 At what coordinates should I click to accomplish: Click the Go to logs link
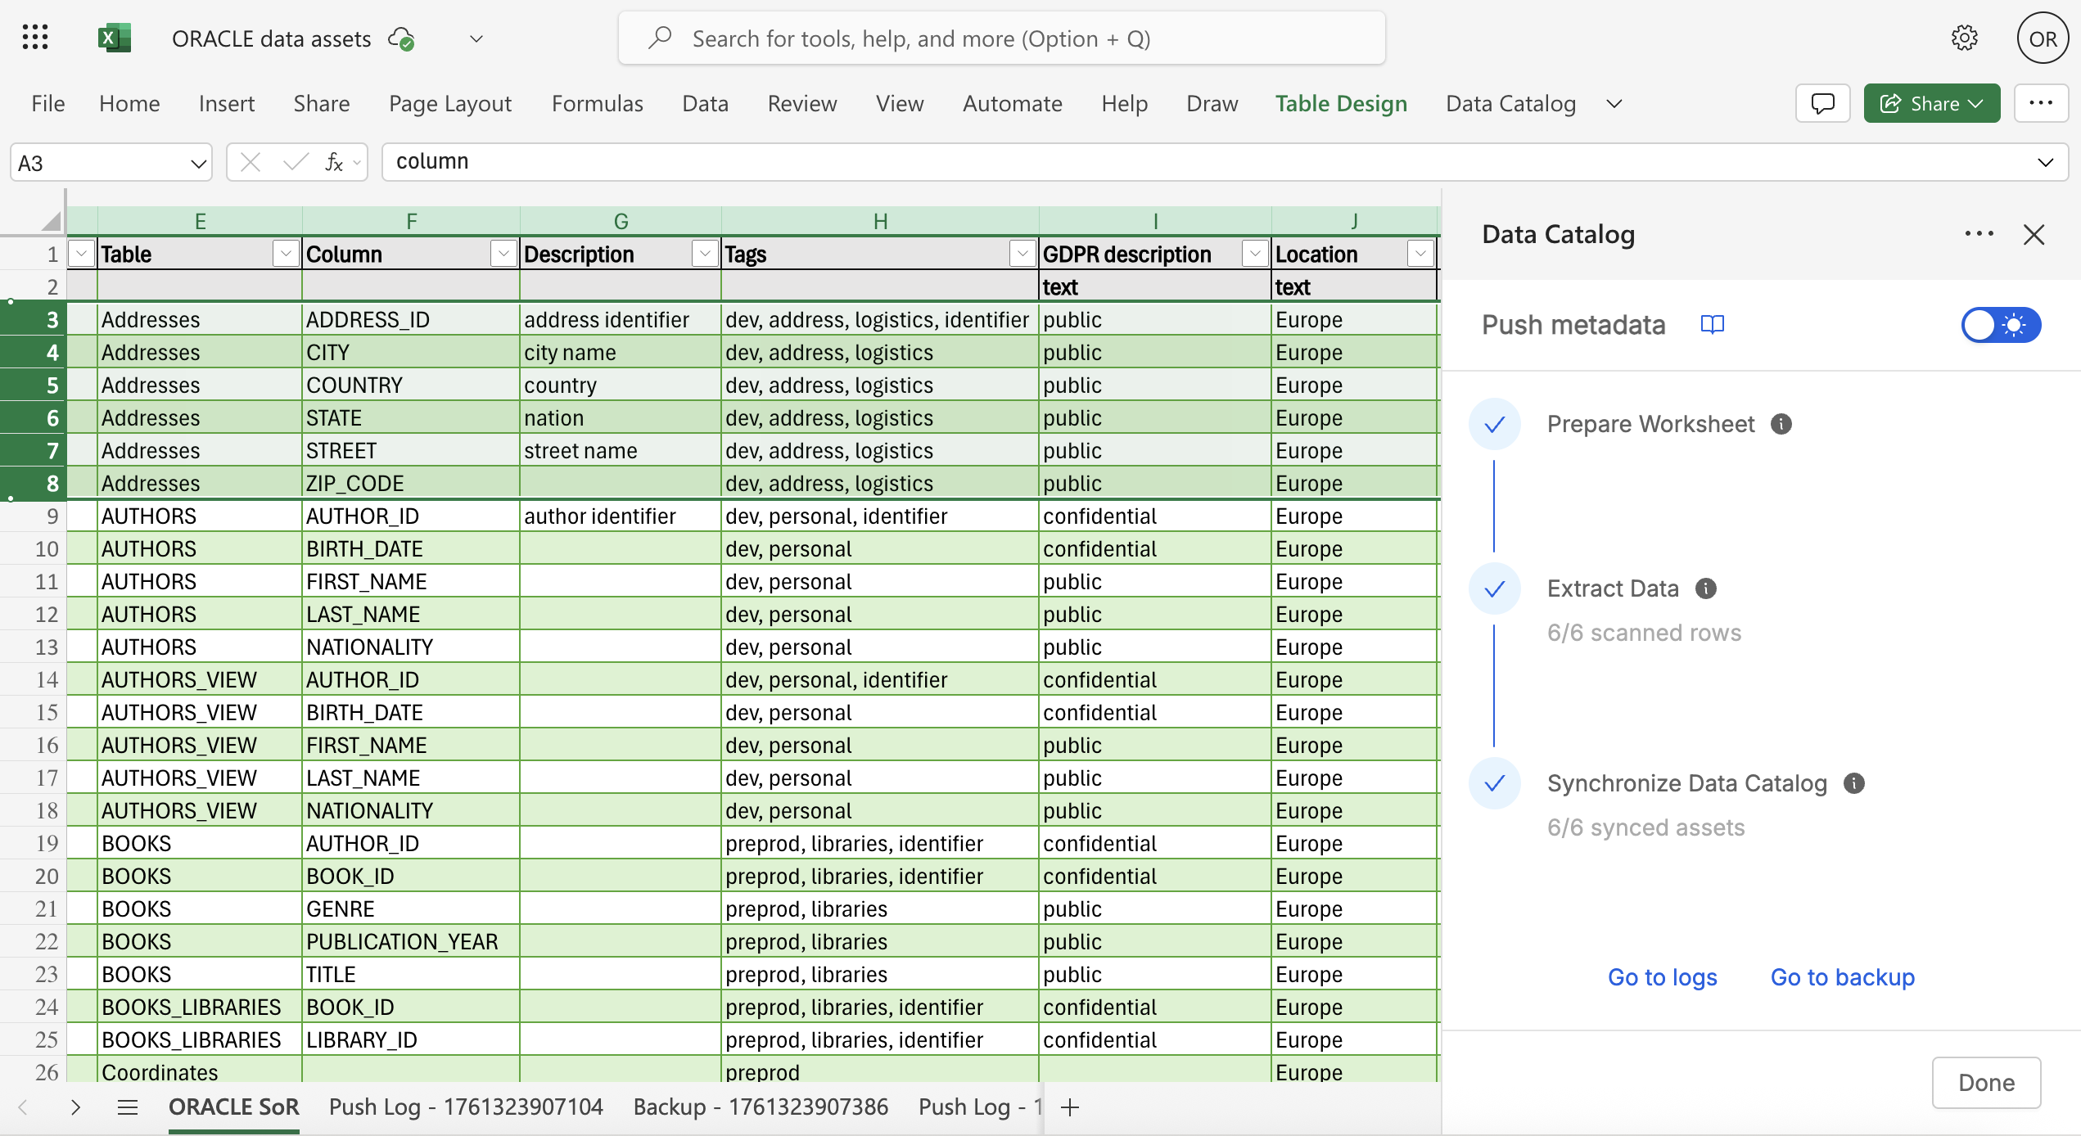click(x=1662, y=977)
